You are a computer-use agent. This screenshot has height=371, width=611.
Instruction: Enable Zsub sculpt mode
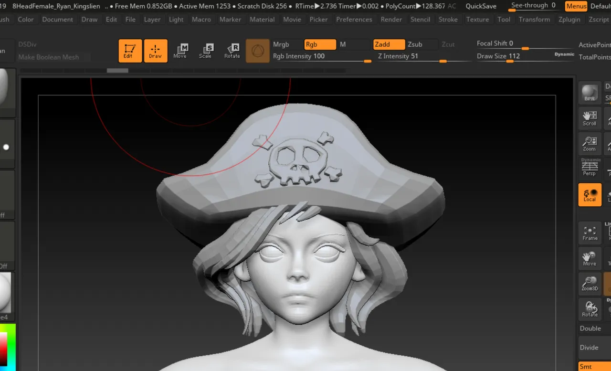422,44
